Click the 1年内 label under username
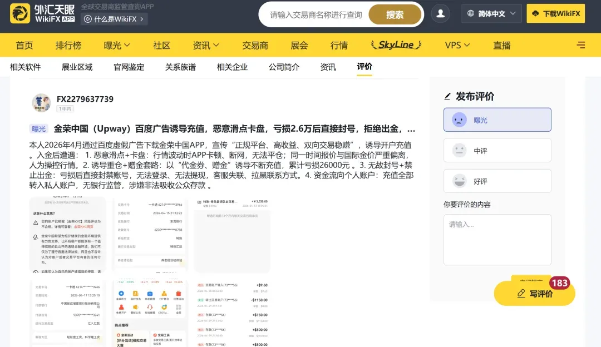 65,109
